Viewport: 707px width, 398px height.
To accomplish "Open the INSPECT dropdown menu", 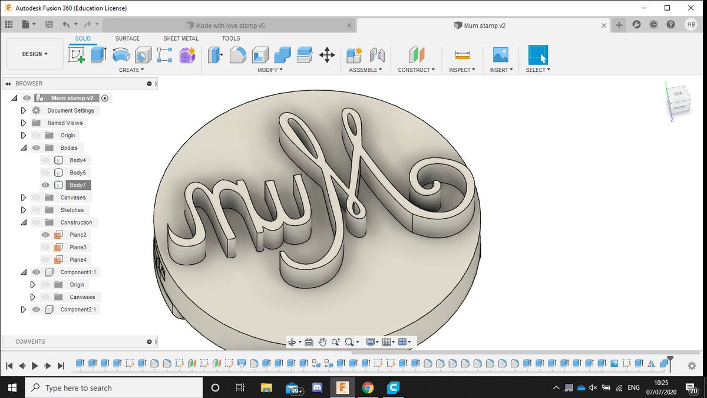I will (x=462, y=70).
